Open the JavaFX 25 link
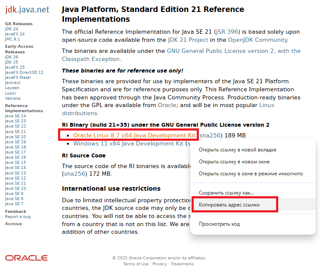 coord(15,67)
